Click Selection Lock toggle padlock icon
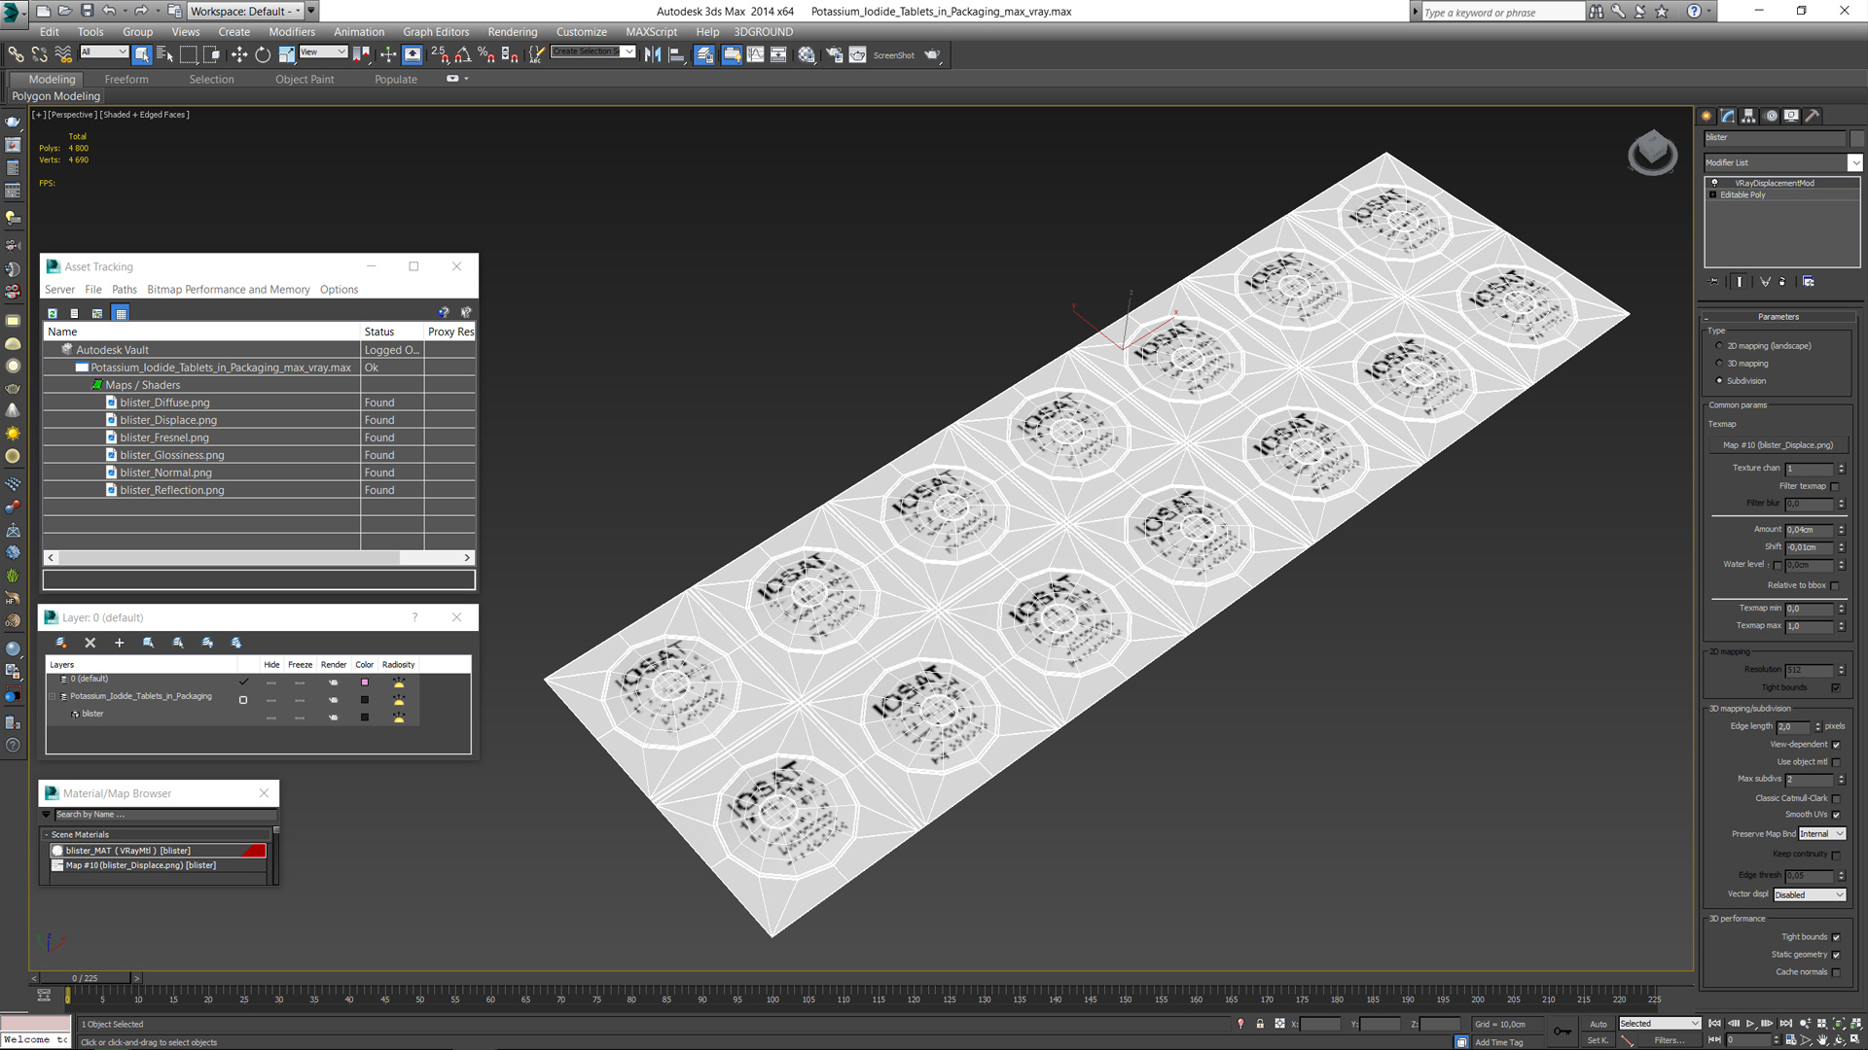Screen dimensions: 1868x1050 (x=1260, y=1024)
